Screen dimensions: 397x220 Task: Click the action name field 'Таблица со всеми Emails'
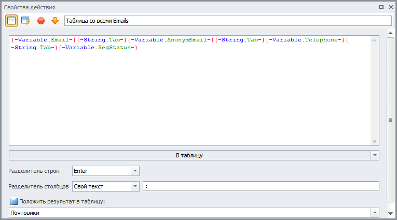[x=227, y=21]
